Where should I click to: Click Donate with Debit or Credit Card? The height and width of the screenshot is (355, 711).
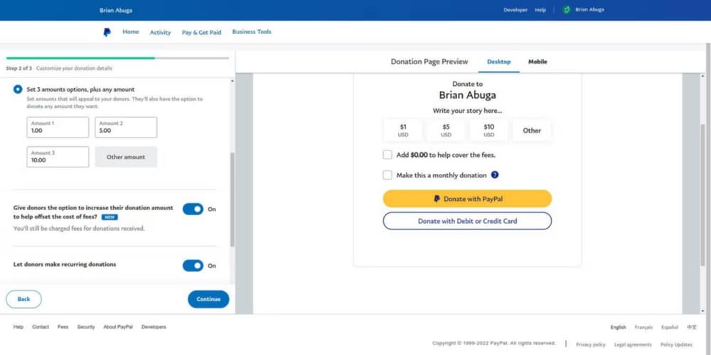click(467, 221)
